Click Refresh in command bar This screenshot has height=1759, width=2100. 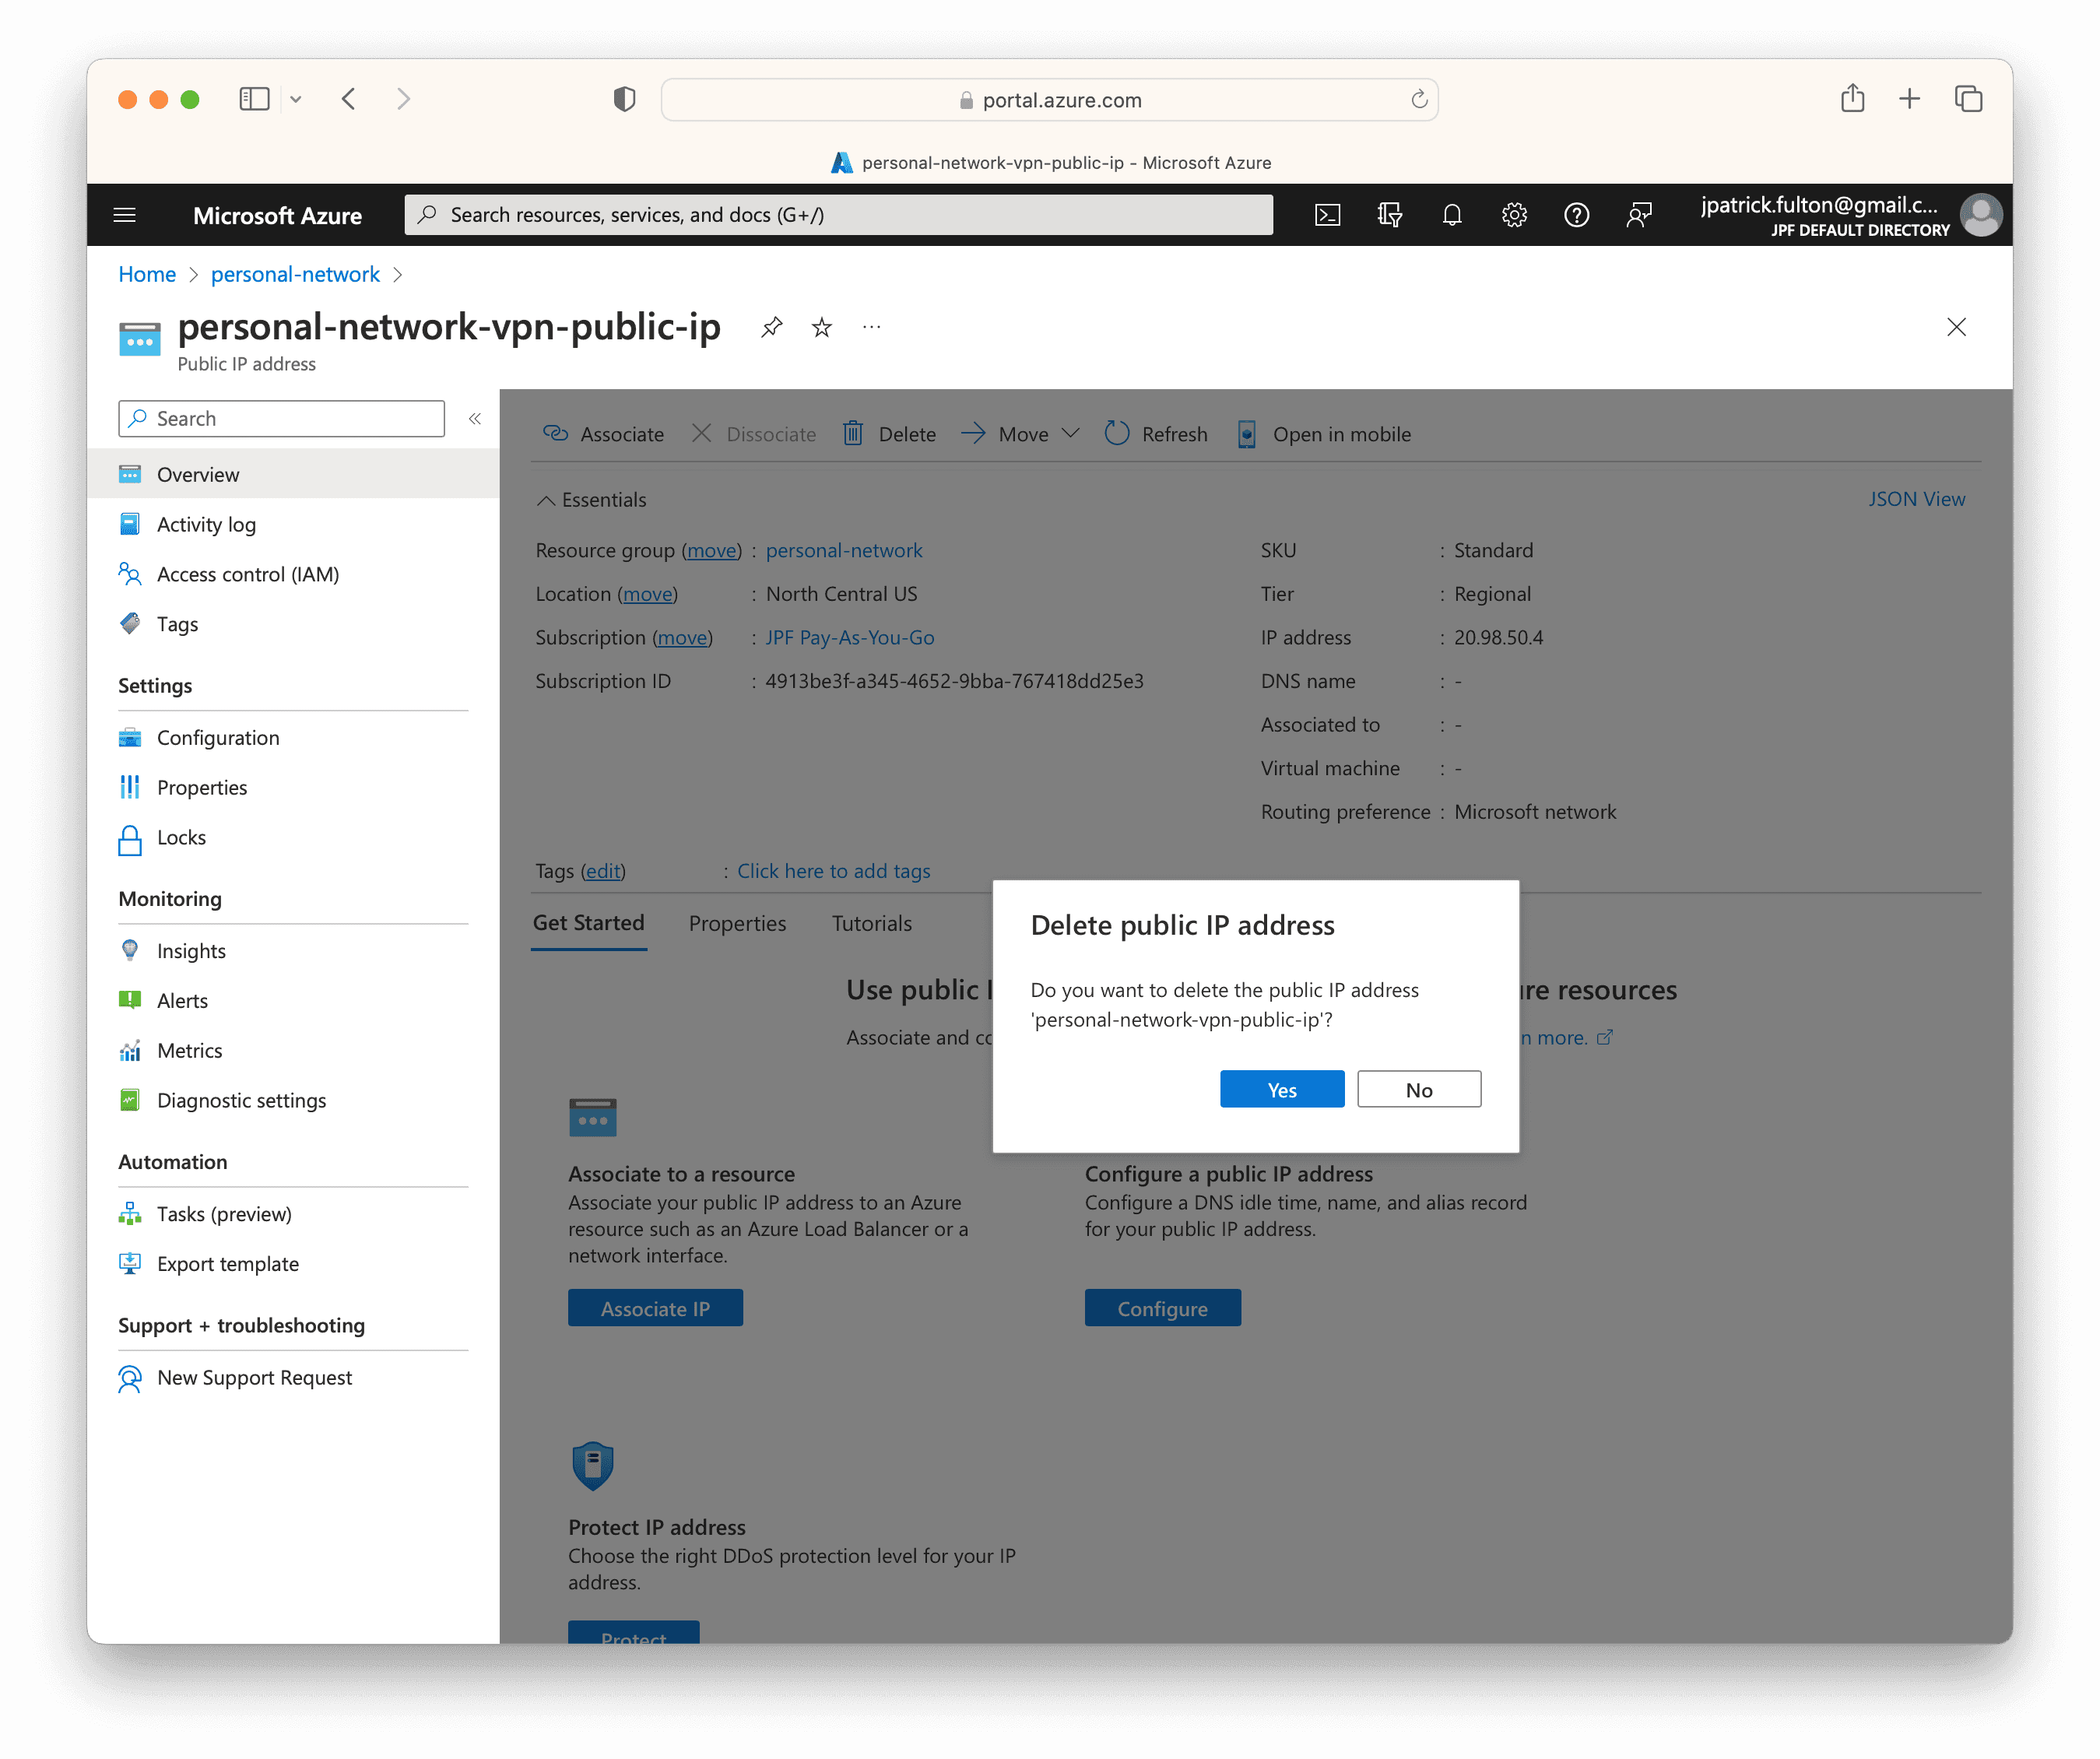[1156, 434]
